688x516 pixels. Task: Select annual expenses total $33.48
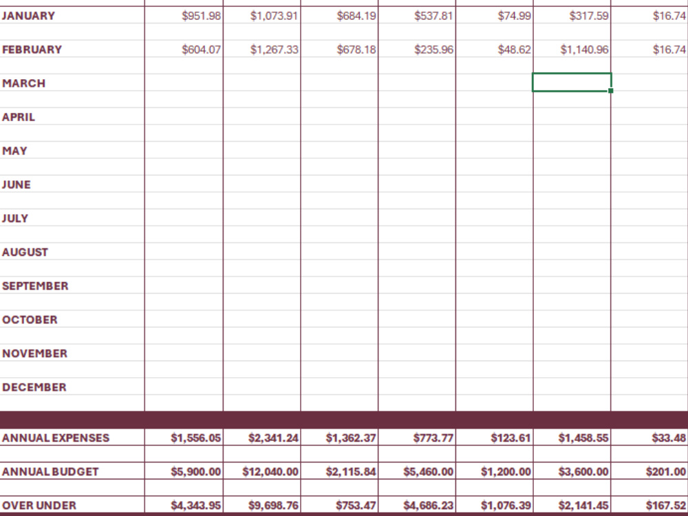pos(650,438)
